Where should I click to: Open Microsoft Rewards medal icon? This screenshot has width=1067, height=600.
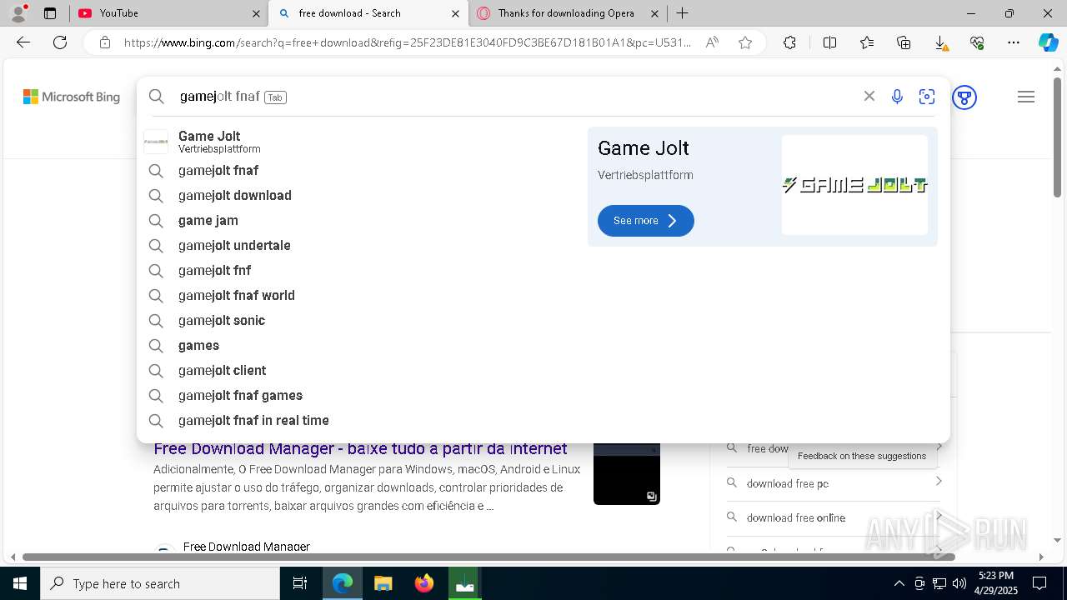point(964,97)
